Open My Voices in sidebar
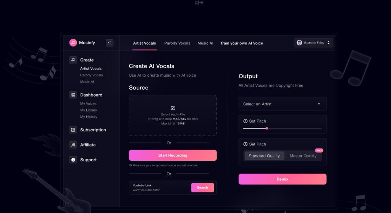The image size is (391, 213). click(88, 103)
